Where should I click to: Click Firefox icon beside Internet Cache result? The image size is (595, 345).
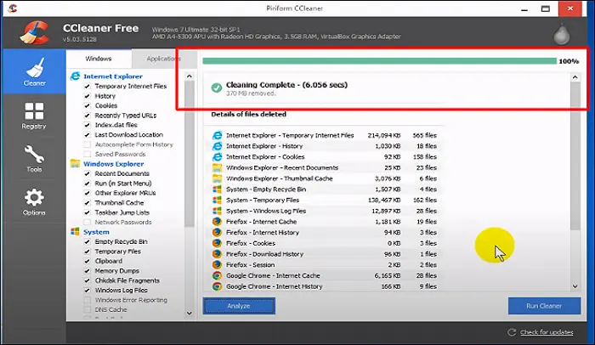tap(217, 222)
